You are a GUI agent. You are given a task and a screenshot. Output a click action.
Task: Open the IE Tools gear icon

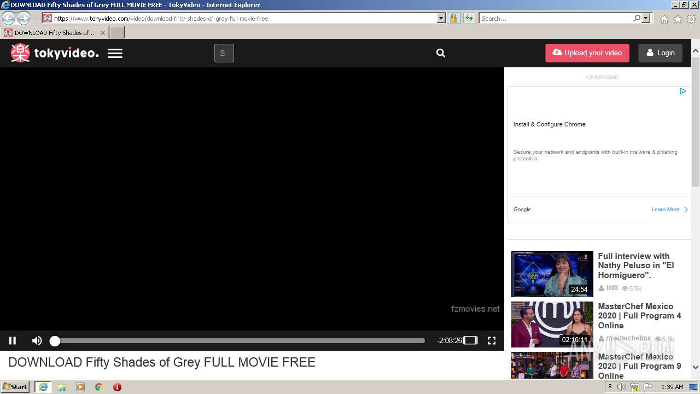pos(691,19)
